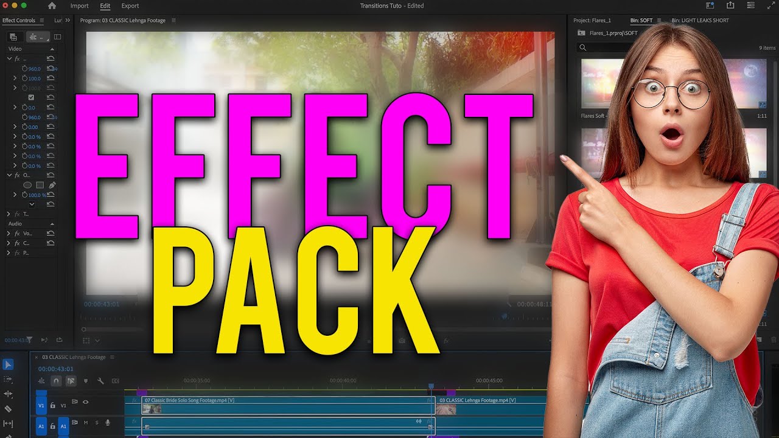Open the share export icon
Viewport: 779px width, 438px height.
click(730, 5)
